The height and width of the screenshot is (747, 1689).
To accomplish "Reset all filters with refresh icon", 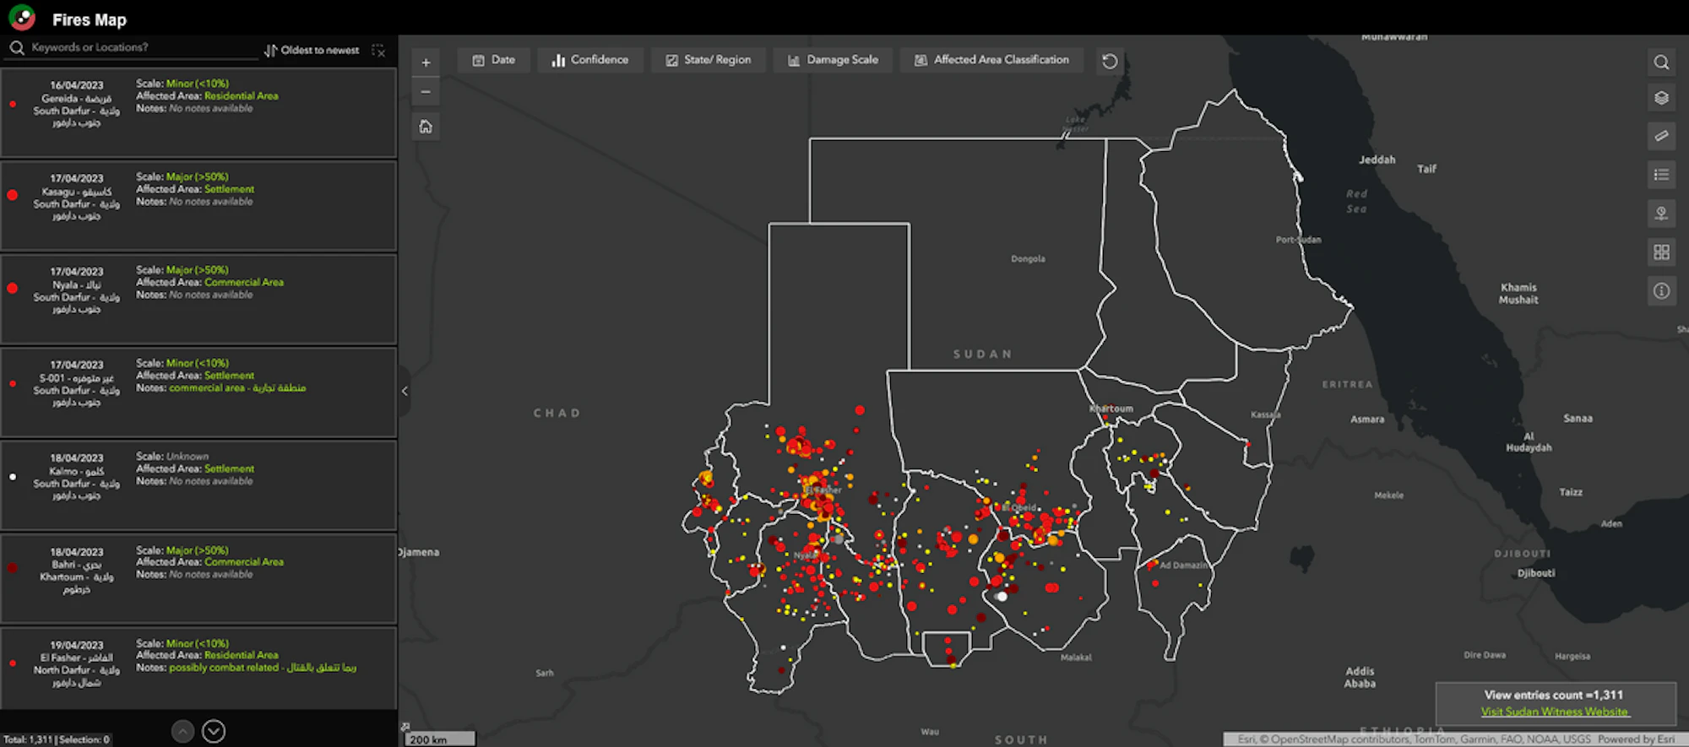I will coord(1110,61).
